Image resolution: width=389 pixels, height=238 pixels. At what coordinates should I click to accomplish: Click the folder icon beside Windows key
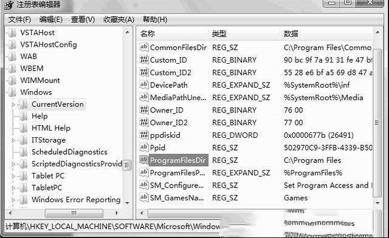pos(12,92)
